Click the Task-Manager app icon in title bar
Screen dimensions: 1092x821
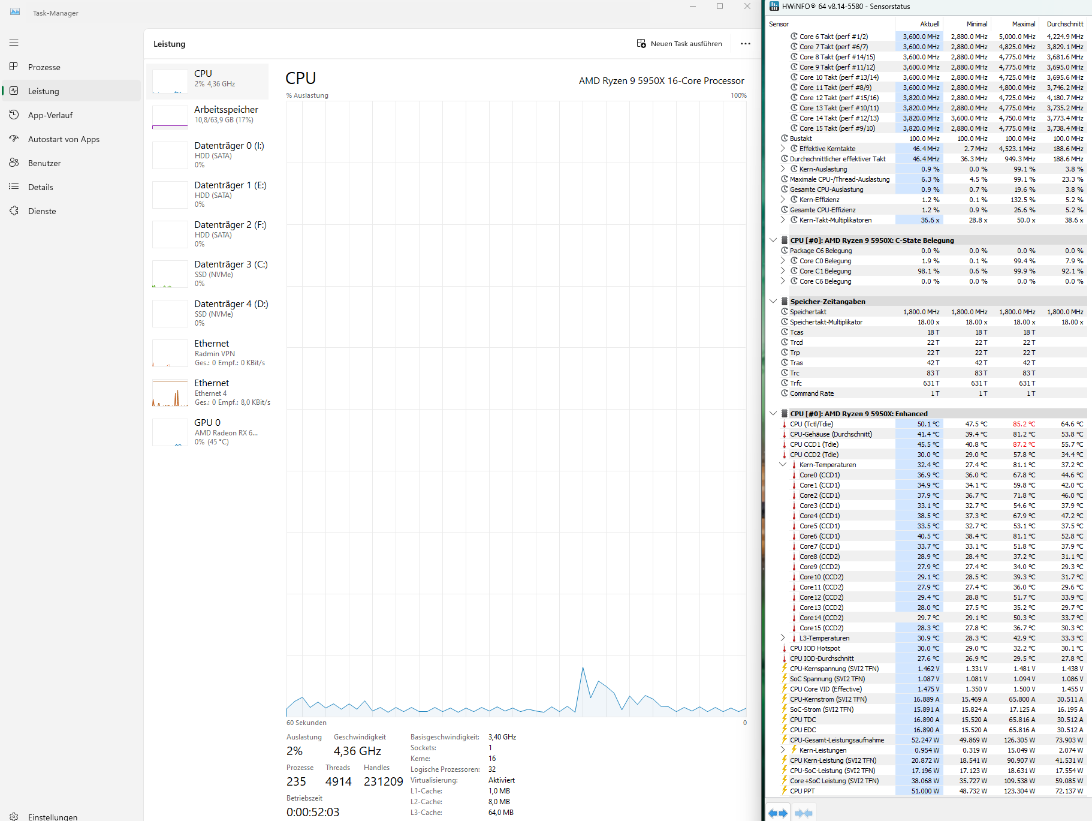click(x=15, y=12)
